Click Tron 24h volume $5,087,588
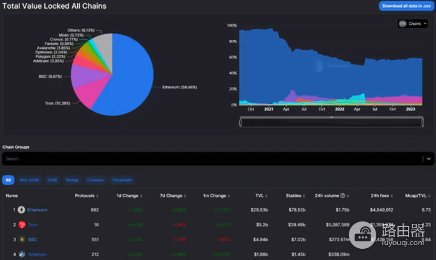The height and width of the screenshot is (260, 436). [x=338, y=225]
